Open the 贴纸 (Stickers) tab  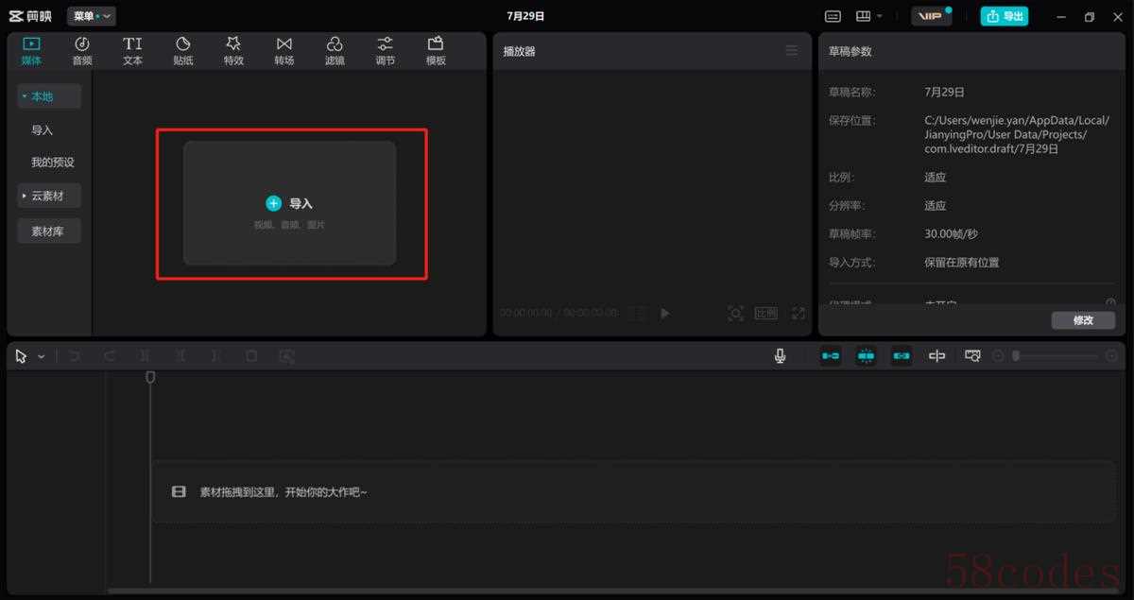[x=183, y=51]
